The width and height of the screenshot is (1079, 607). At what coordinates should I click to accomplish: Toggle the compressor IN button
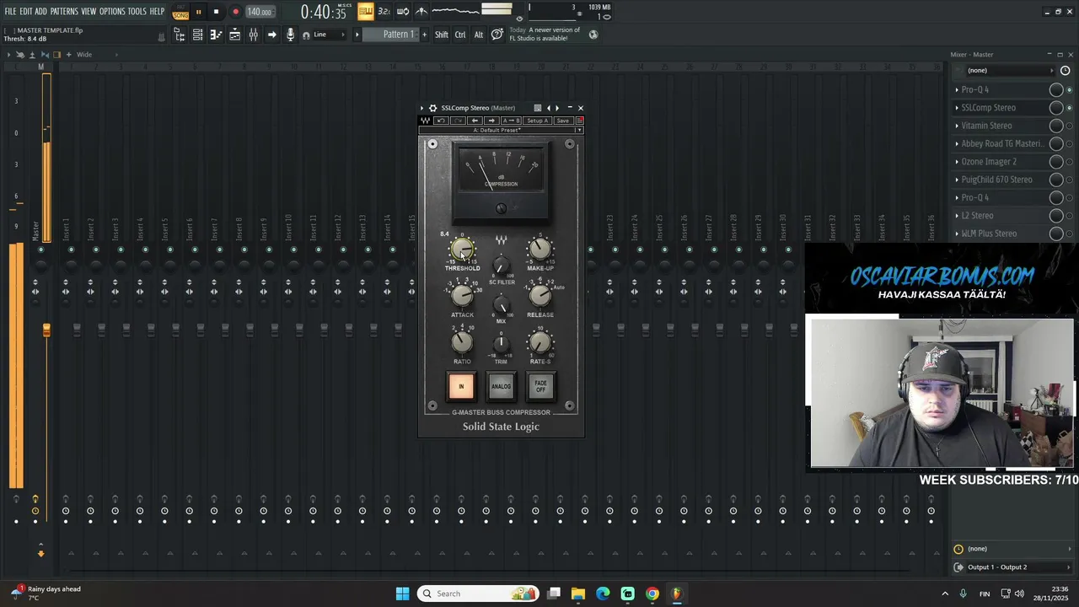tap(461, 386)
